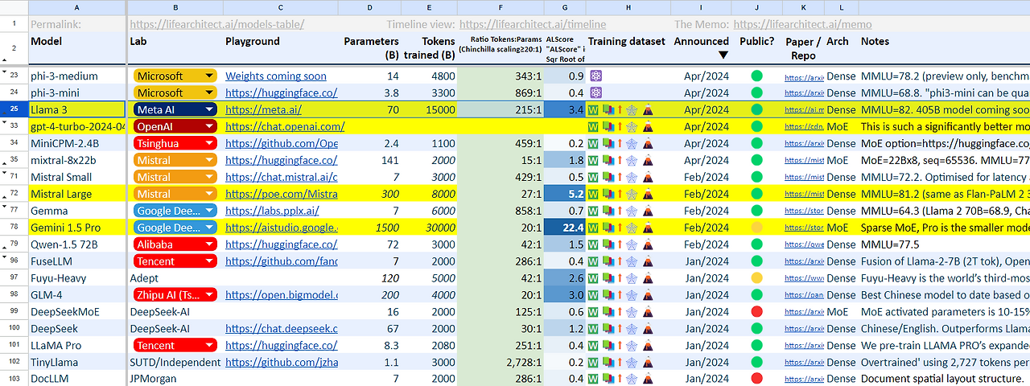
Task: Expand hidden rows via arrow on row 96
Action: coord(4,257)
